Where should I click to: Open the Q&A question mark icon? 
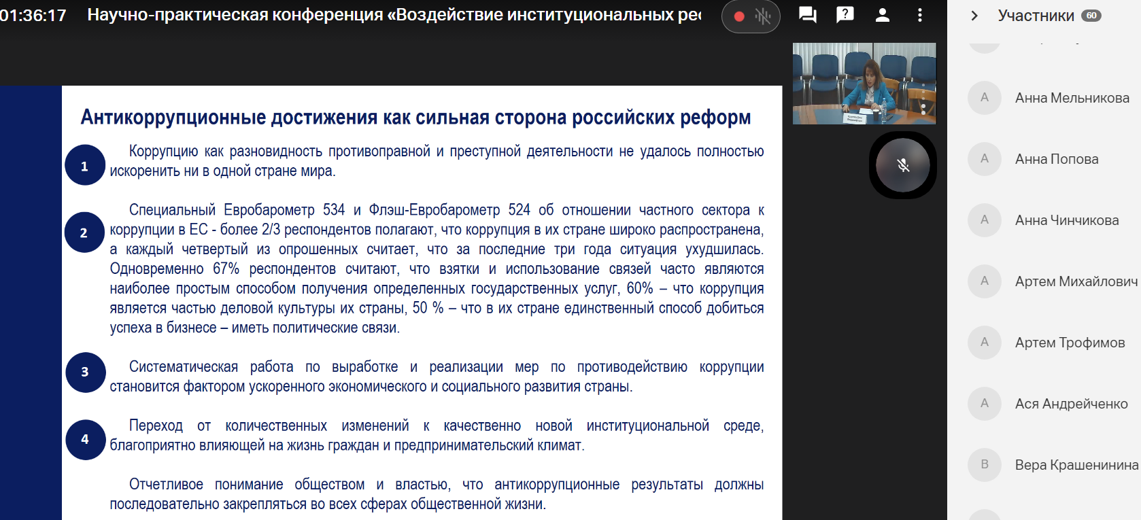coord(845,15)
